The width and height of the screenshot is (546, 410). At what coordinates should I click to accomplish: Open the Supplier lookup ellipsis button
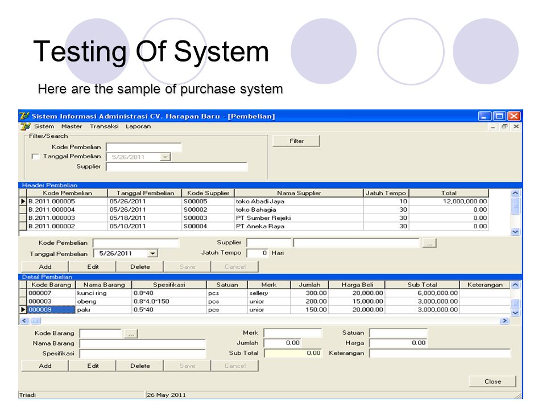pyautogui.click(x=429, y=243)
